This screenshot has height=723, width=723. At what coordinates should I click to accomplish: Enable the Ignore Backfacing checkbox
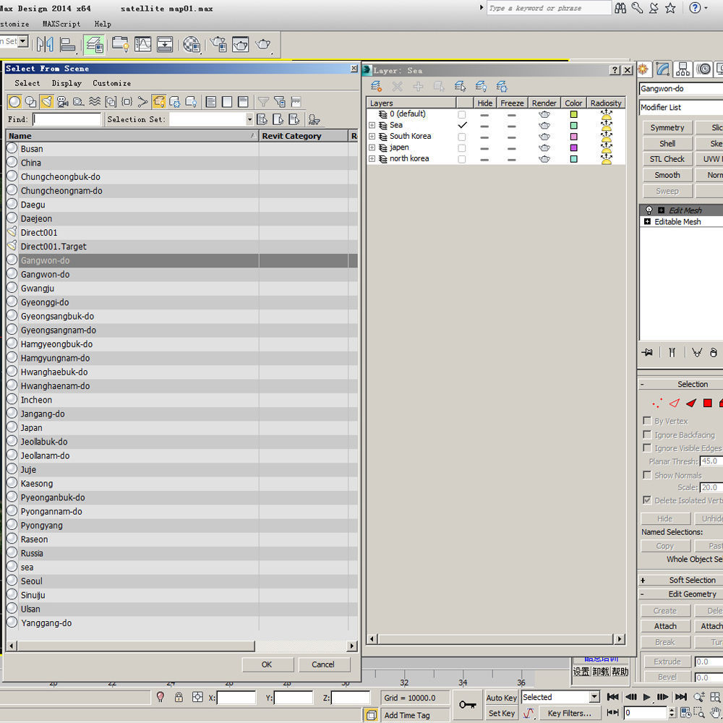click(x=647, y=435)
